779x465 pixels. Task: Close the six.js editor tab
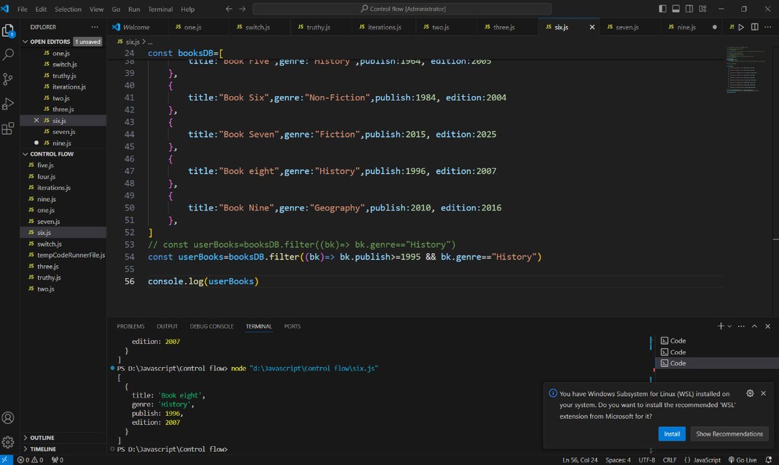tap(591, 27)
